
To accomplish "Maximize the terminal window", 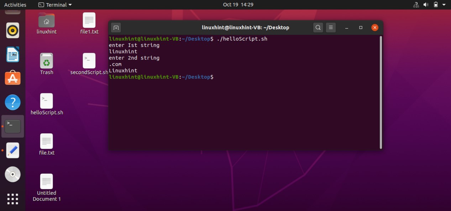I will click(361, 27).
